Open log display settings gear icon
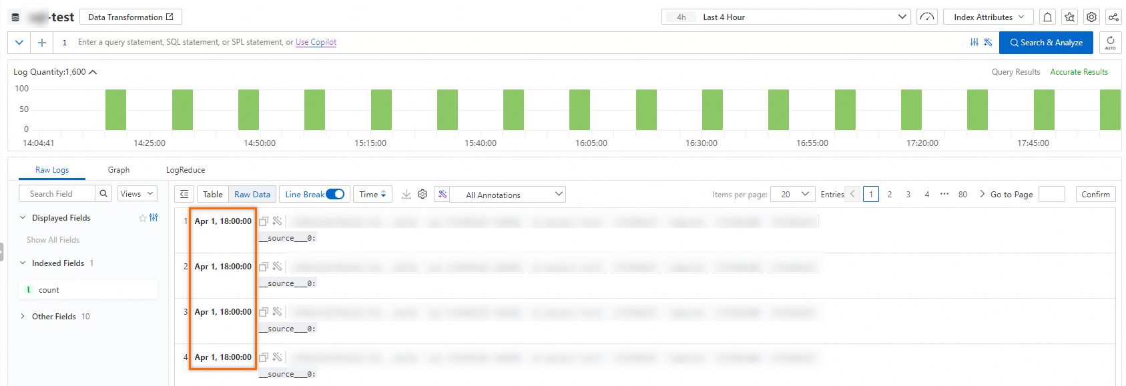This screenshot has width=1126, height=386. point(423,194)
